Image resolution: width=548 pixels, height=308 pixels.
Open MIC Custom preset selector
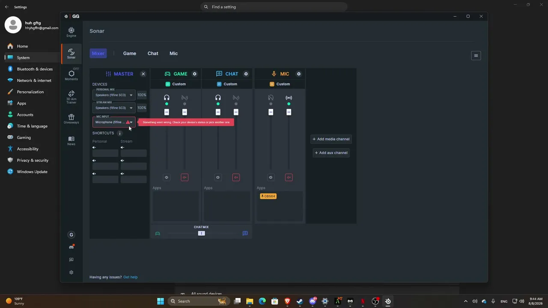point(280,84)
